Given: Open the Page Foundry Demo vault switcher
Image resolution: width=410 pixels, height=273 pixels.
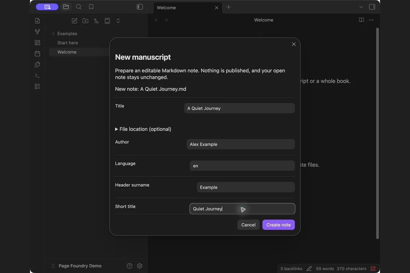Looking at the screenshot, I should (x=77, y=266).
